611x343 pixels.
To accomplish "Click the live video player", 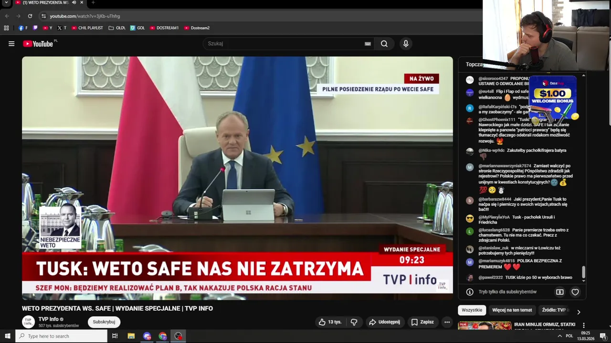I will coord(237,178).
